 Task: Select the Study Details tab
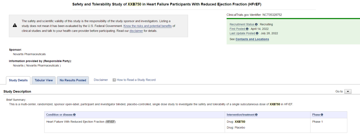point(18,80)
